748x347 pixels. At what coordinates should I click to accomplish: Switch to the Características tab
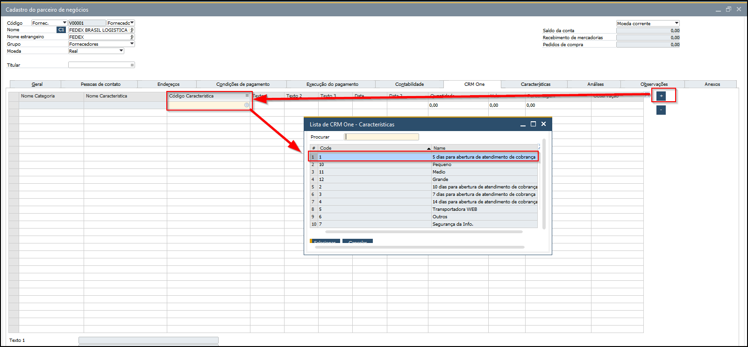535,84
